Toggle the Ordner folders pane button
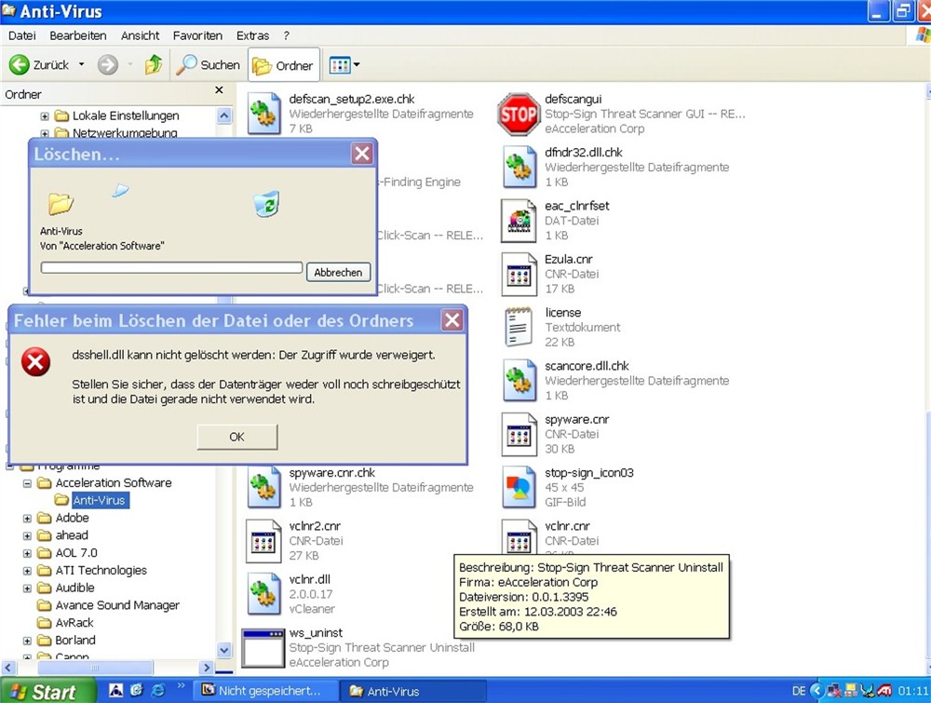 pyautogui.click(x=283, y=65)
